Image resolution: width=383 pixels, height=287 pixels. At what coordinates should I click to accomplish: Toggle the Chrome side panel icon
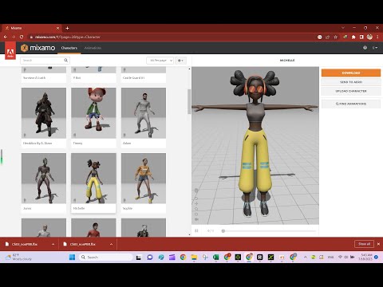361,37
